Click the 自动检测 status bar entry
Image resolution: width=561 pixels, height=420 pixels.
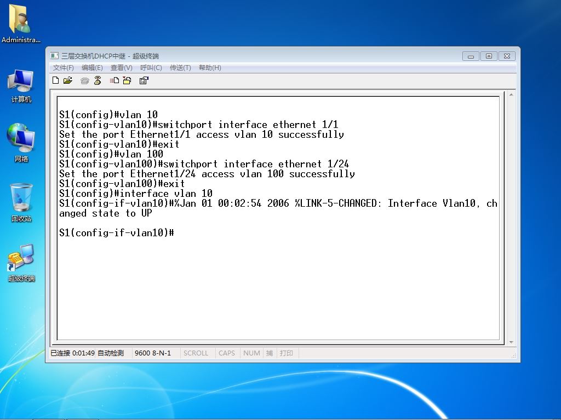[111, 353]
